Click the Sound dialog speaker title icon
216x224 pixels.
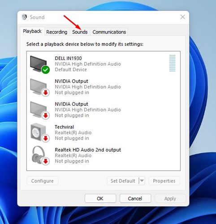click(x=24, y=17)
